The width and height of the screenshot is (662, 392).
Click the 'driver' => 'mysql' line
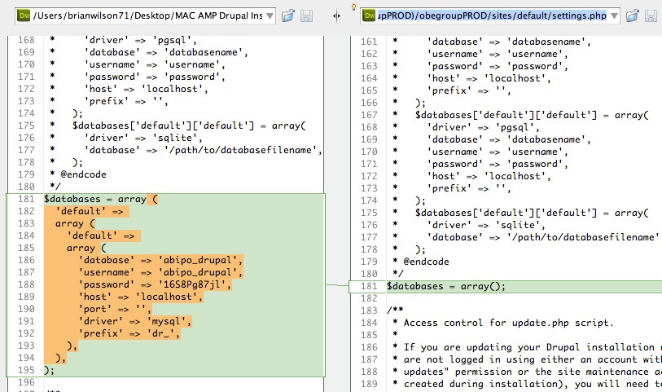(135, 321)
